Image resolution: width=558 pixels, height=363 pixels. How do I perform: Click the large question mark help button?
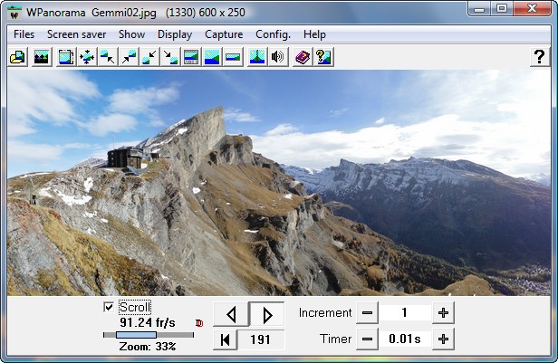(540, 57)
